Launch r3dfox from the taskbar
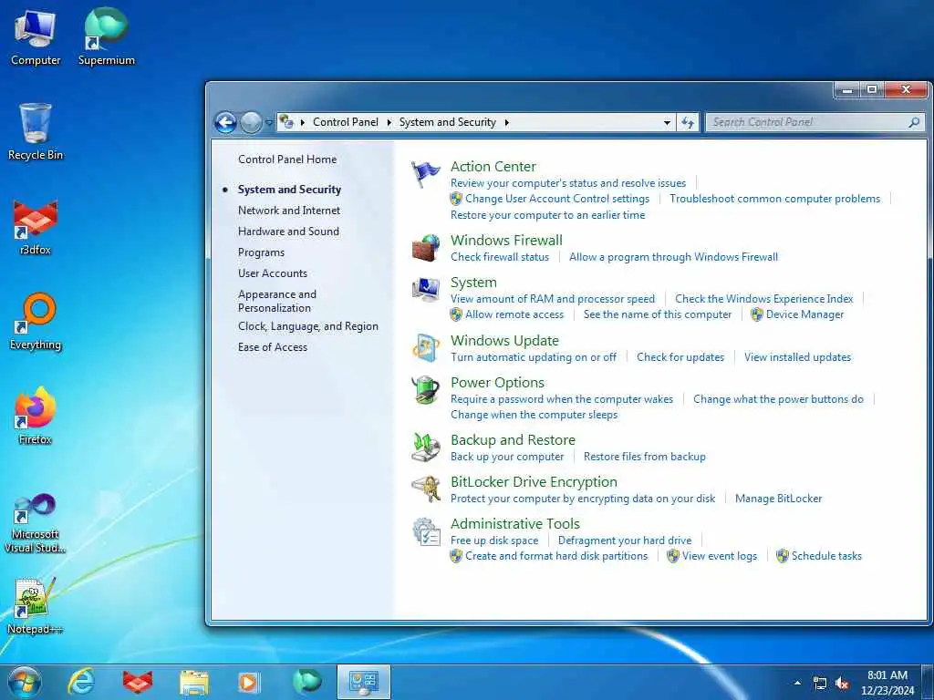This screenshot has width=934, height=700. 138,682
